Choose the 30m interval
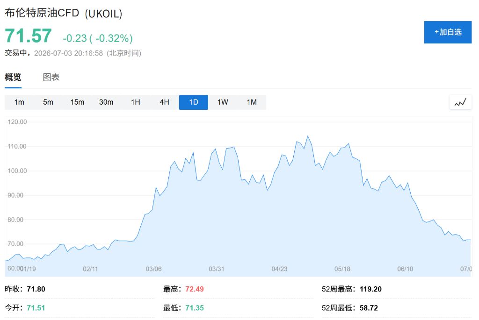 click(106, 102)
